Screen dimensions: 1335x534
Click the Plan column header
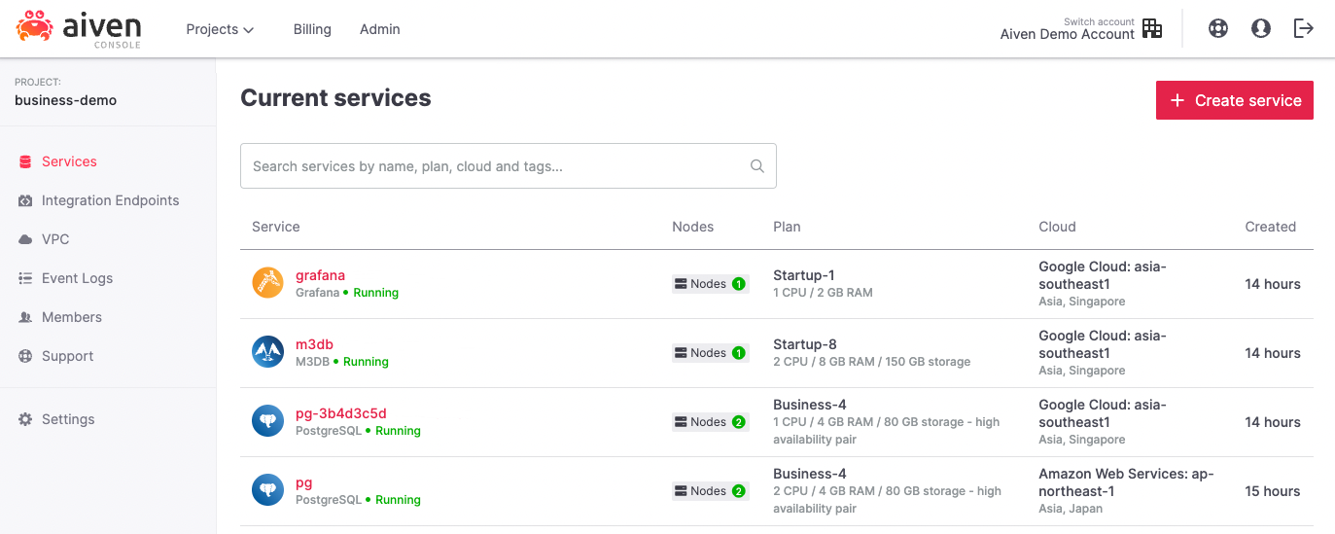point(787,227)
